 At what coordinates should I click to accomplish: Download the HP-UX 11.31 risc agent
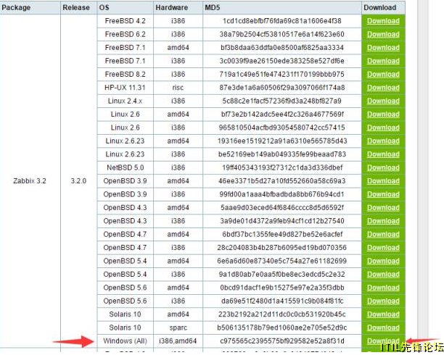coord(383,88)
